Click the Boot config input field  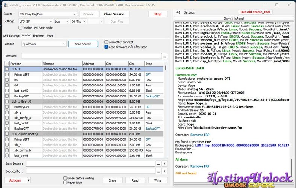pyautogui.click(x=91, y=171)
